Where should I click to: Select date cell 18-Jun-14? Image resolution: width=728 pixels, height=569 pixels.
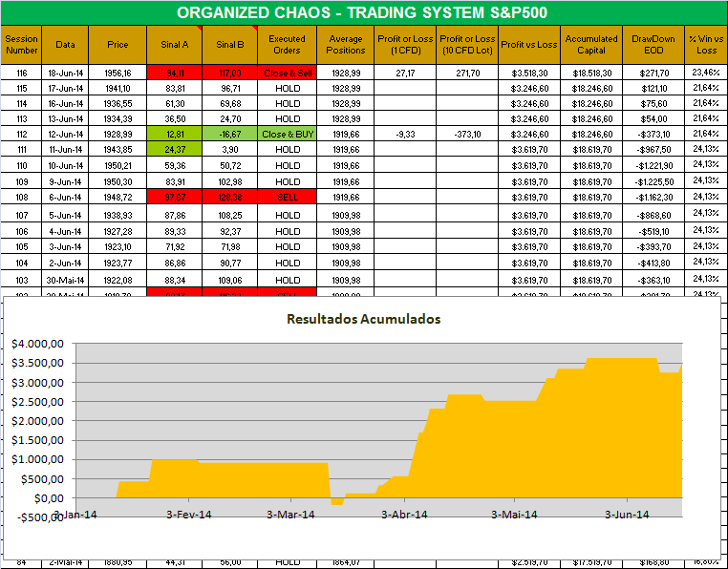click(x=65, y=73)
